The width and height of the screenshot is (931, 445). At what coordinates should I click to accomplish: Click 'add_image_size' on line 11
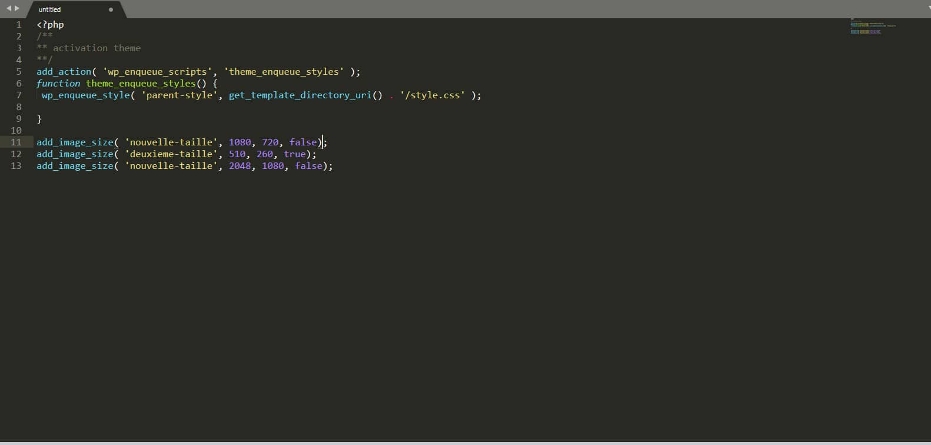(x=75, y=142)
